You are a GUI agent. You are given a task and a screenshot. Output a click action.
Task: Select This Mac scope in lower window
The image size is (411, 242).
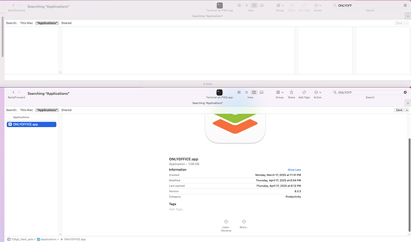[26, 110]
